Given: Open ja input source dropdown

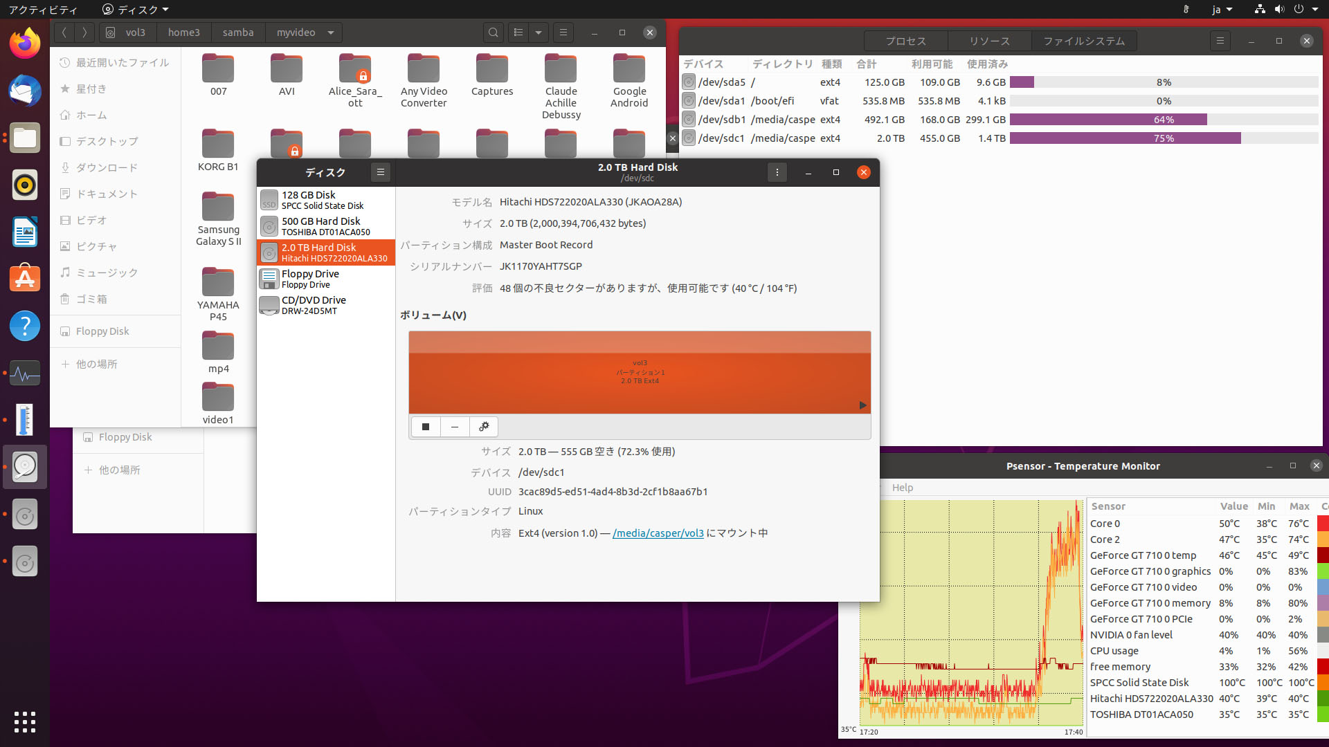Looking at the screenshot, I should tap(1222, 10).
